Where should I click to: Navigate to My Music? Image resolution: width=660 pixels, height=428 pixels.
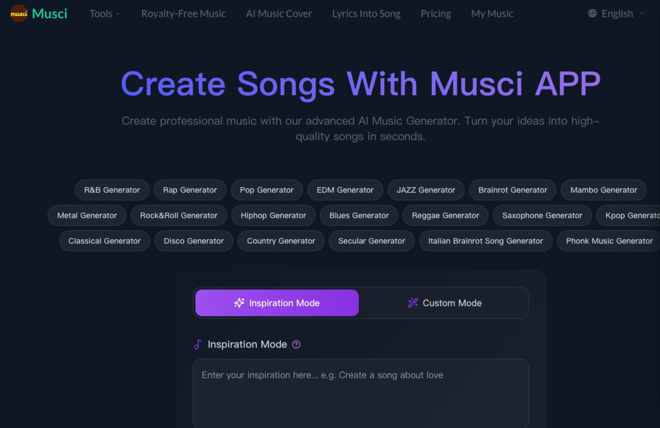click(x=492, y=14)
